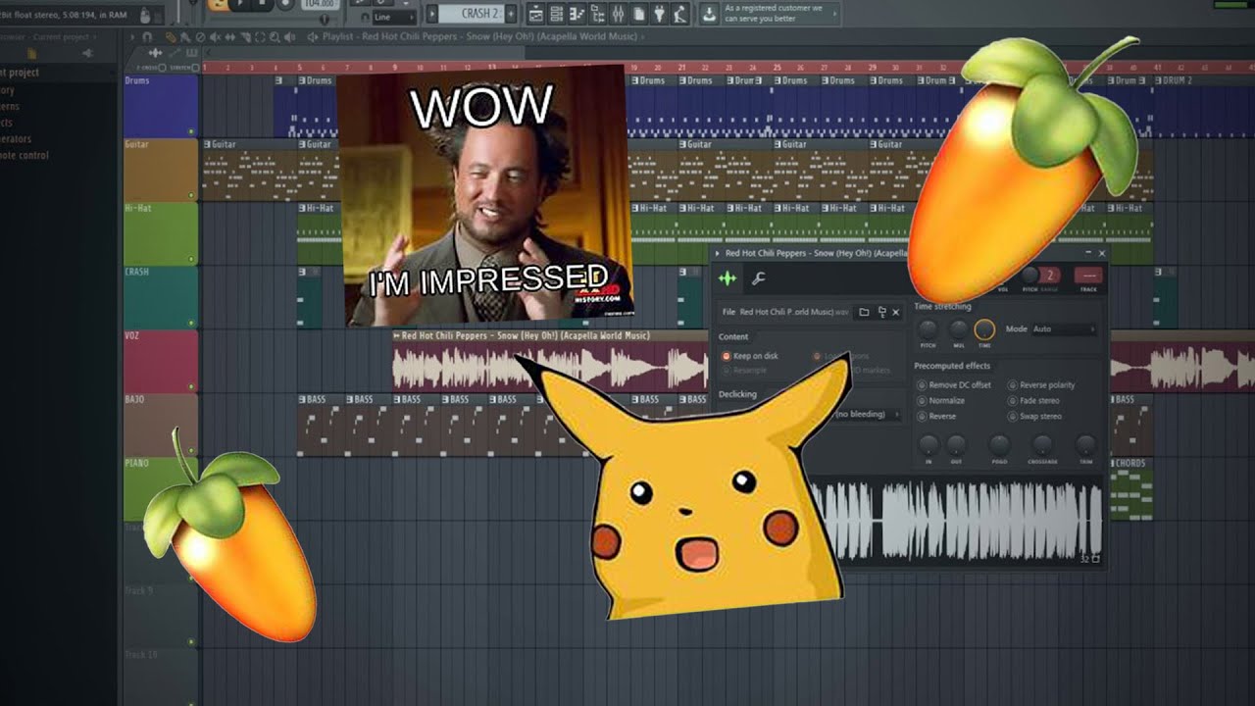Mute the Drums track via green dot
The image size is (1255, 706).
191,131
